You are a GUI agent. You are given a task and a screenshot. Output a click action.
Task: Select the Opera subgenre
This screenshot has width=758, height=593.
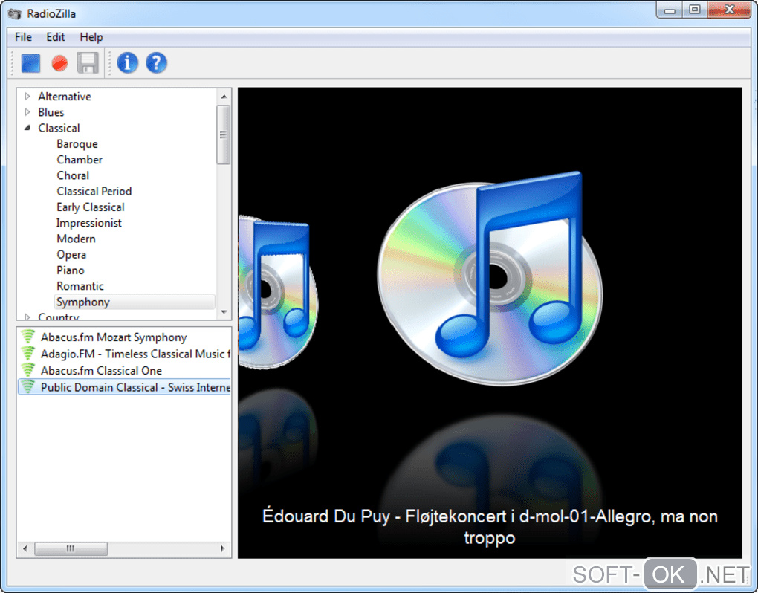[x=71, y=254]
